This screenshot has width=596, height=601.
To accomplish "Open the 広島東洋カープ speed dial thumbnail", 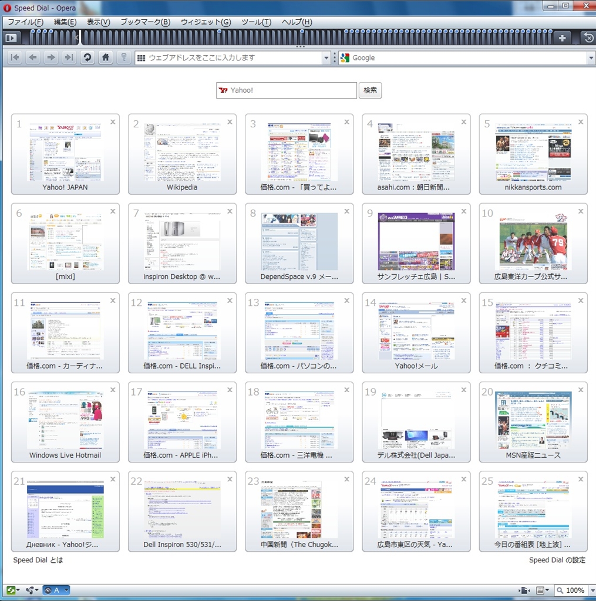I will tap(533, 241).
